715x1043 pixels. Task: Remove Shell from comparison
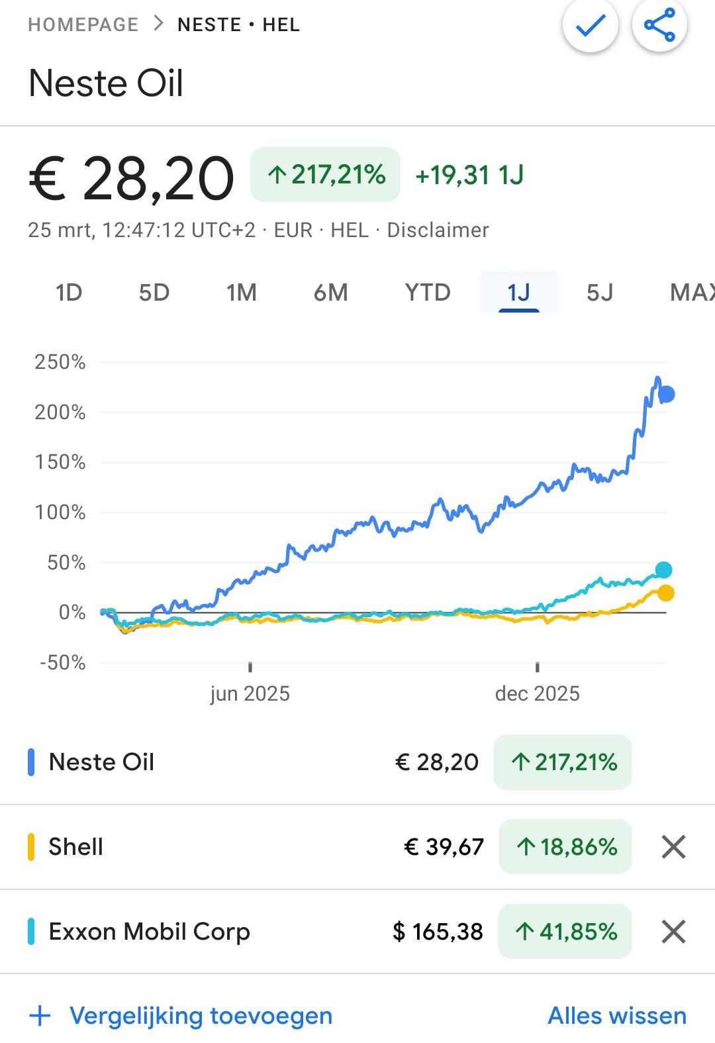click(673, 846)
